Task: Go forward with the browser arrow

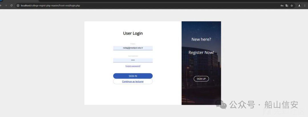Action: point(6,5)
